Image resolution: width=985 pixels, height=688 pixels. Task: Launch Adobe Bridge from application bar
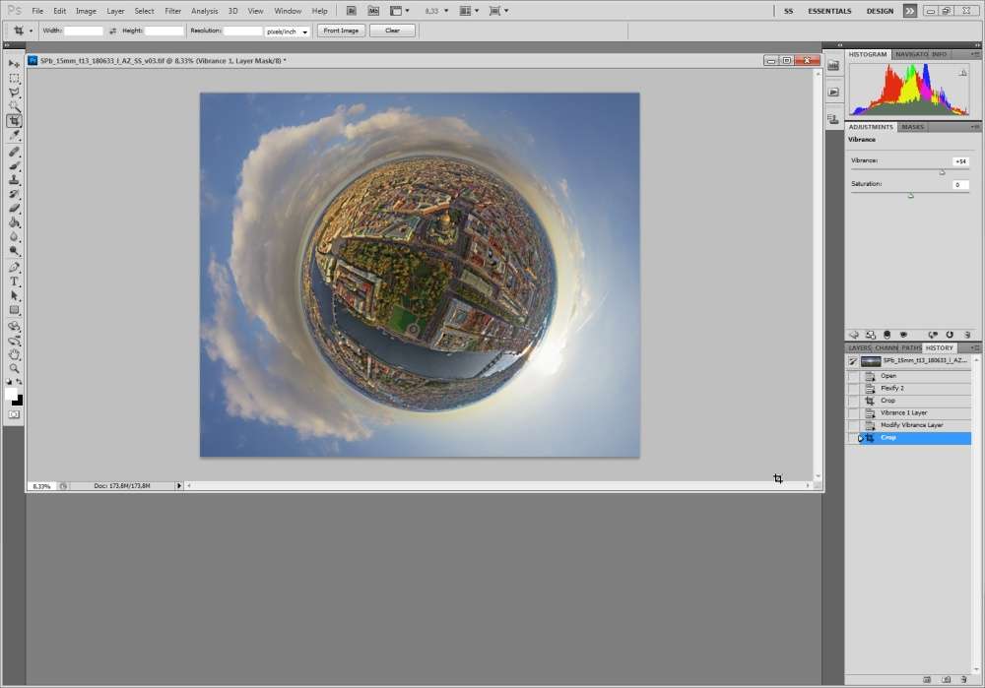(351, 11)
